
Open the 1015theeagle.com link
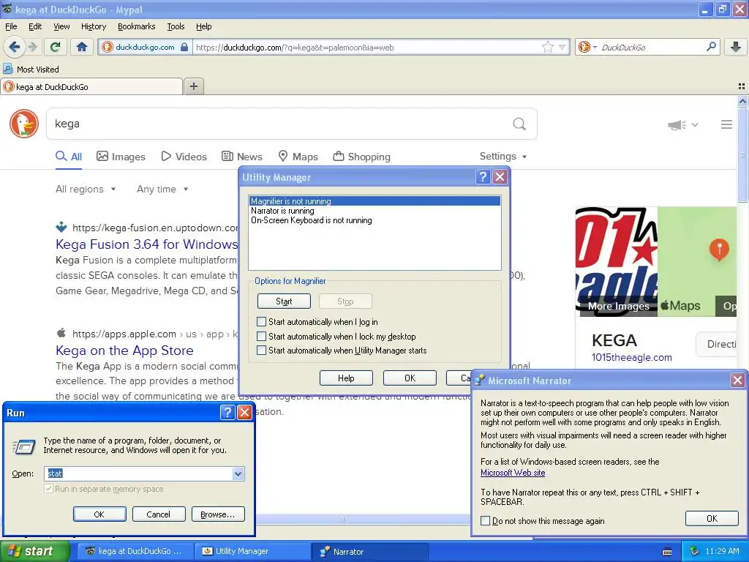(x=631, y=357)
